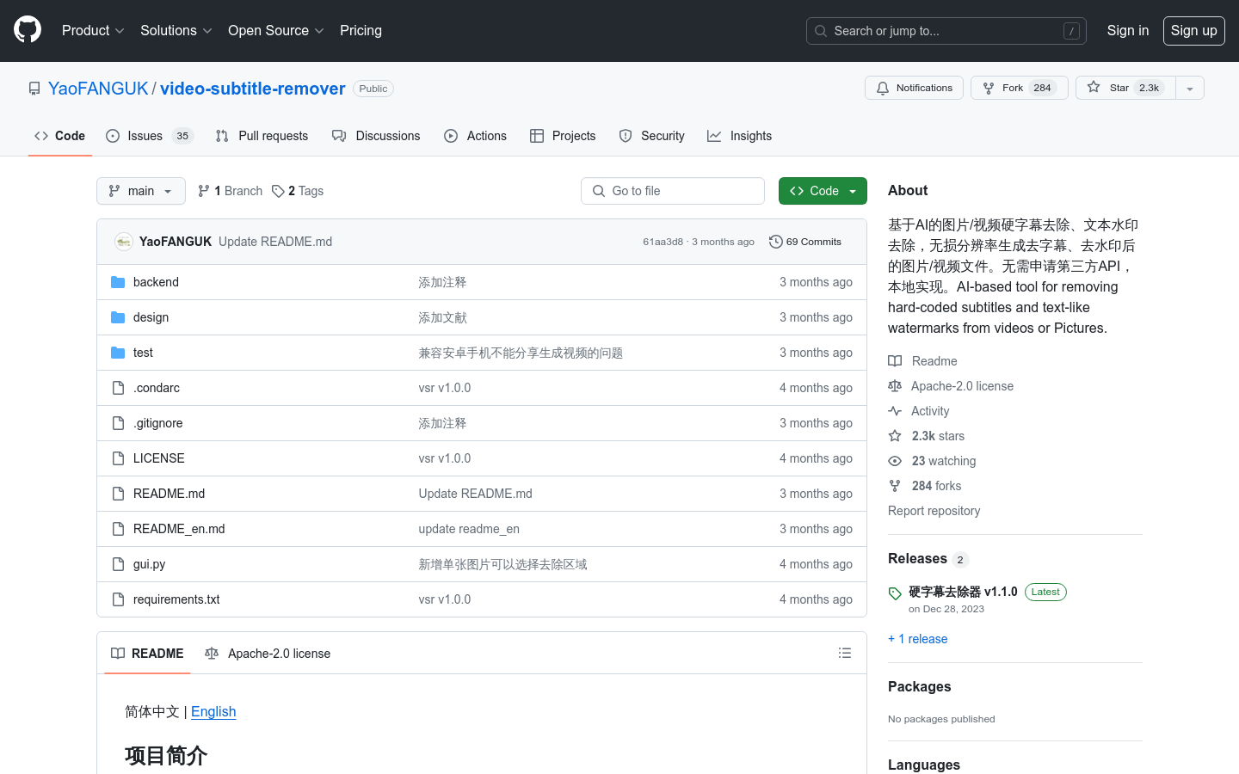Switch to the Pull requests tab
Screen dimensions: 1239x774
[x=262, y=136]
